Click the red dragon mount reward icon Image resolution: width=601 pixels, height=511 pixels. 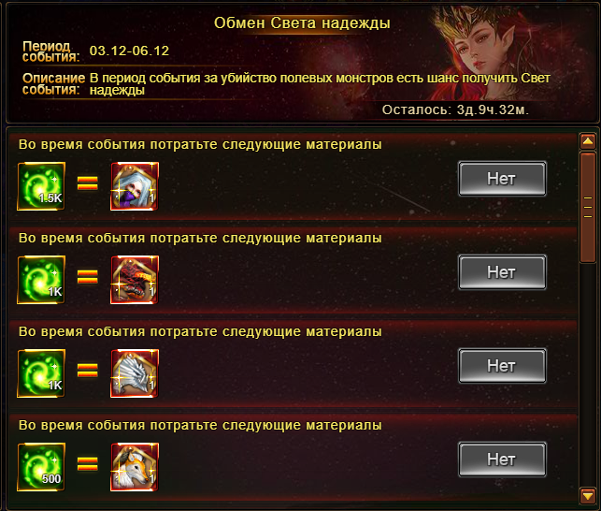pyautogui.click(x=135, y=280)
